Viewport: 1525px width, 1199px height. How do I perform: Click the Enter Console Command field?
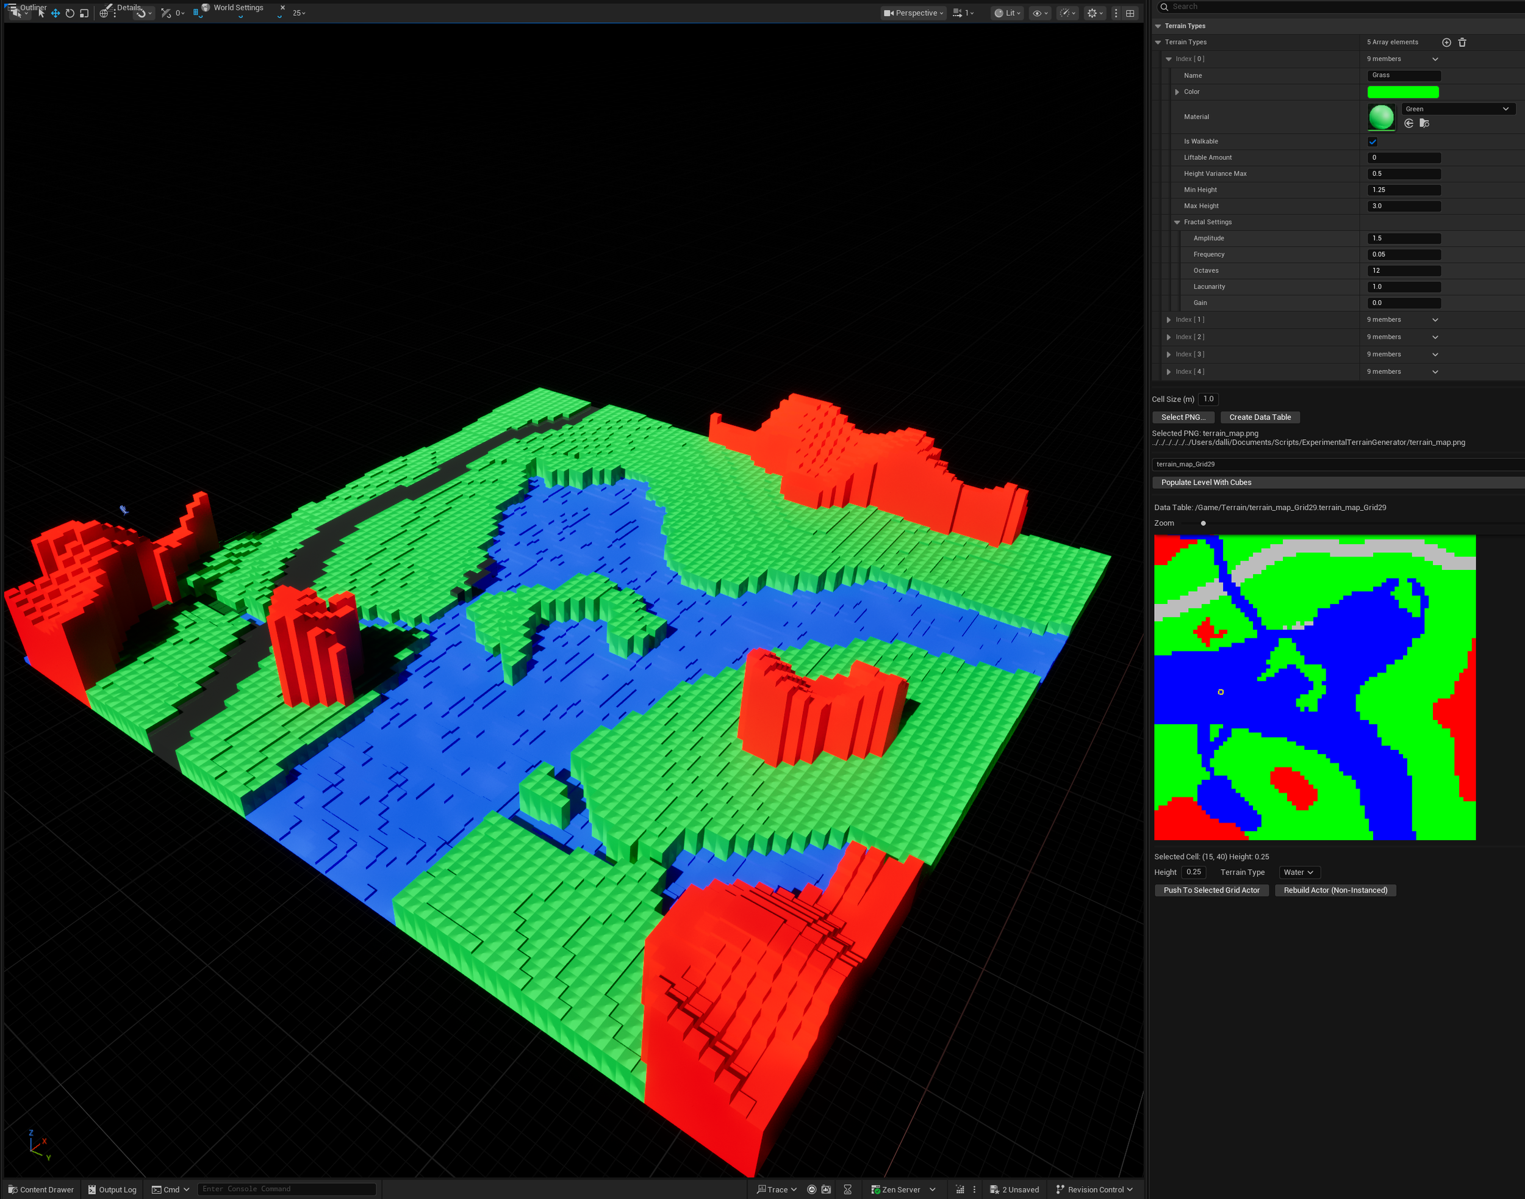click(x=286, y=1189)
